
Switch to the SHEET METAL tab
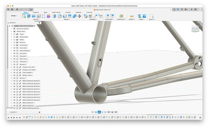pyautogui.click(x=56, y=12)
